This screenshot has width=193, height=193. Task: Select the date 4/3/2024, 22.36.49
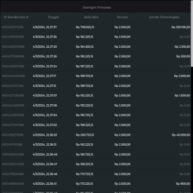click(45, 154)
